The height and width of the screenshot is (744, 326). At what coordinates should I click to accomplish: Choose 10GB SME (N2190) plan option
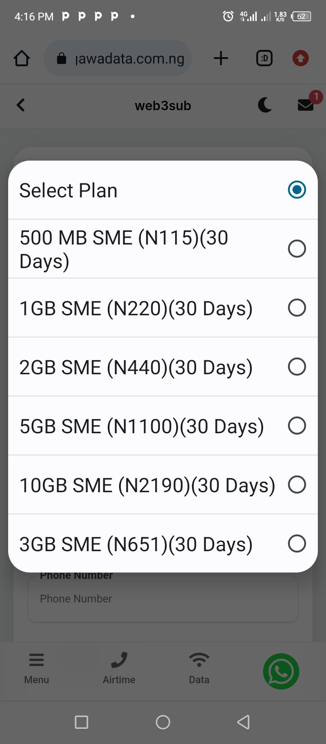click(297, 485)
